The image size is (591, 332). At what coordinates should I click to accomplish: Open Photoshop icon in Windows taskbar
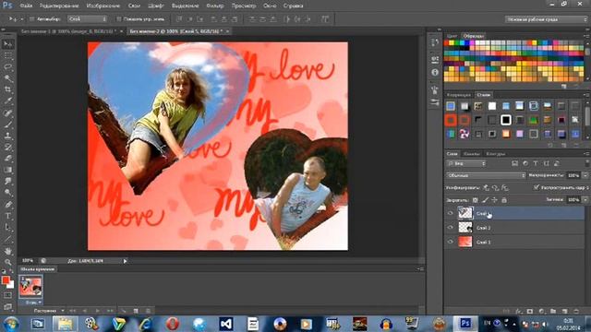[x=465, y=323]
